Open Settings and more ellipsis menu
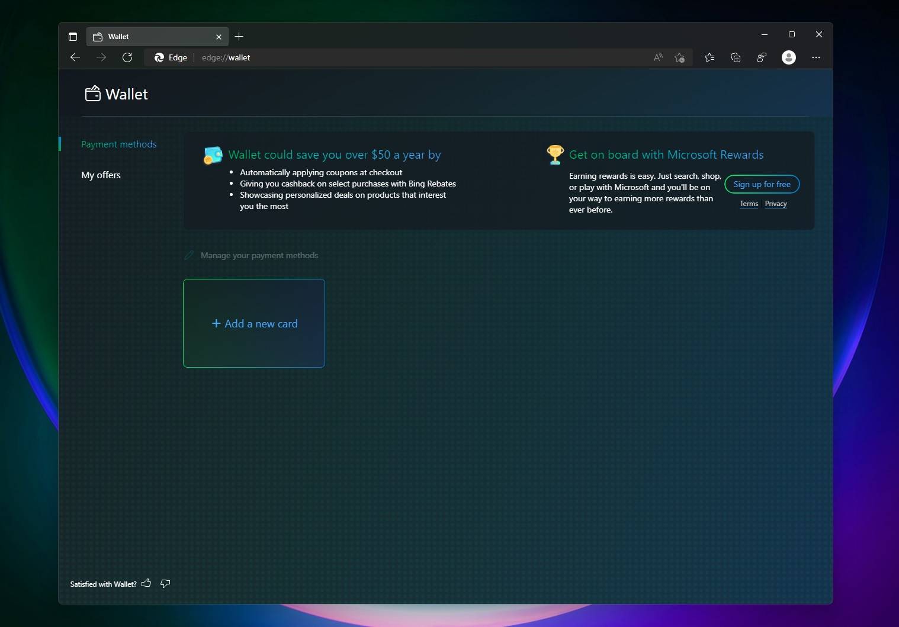The width and height of the screenshot is (899, 627). point(816,57)
